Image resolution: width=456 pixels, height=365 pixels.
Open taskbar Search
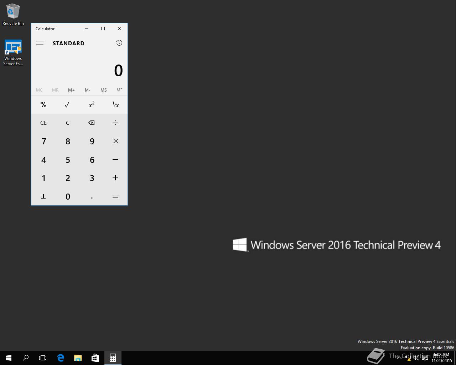[26, 358]
